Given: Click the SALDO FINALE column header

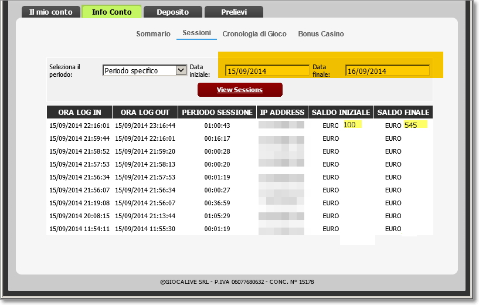Looking at the screenshot, I should 403,112.
